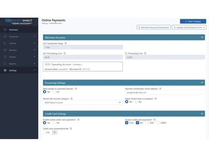Collapse the Merchant Accounts section
The image size is (209, 157).
tap(202, 37)
